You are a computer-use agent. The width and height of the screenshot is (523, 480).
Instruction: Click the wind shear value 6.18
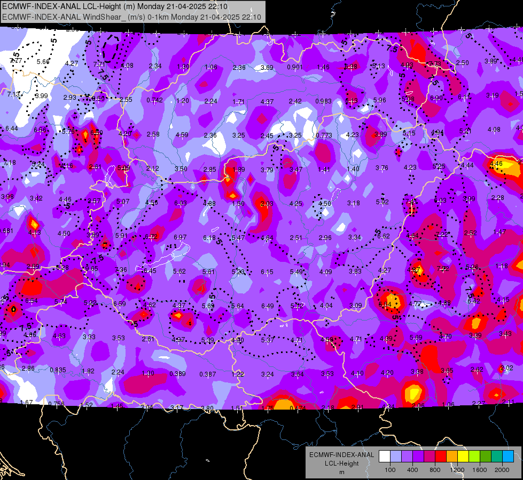(x=209, y=238)
